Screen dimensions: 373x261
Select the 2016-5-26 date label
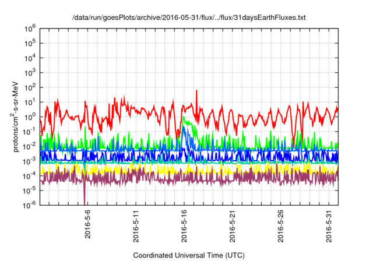(281, 226)
